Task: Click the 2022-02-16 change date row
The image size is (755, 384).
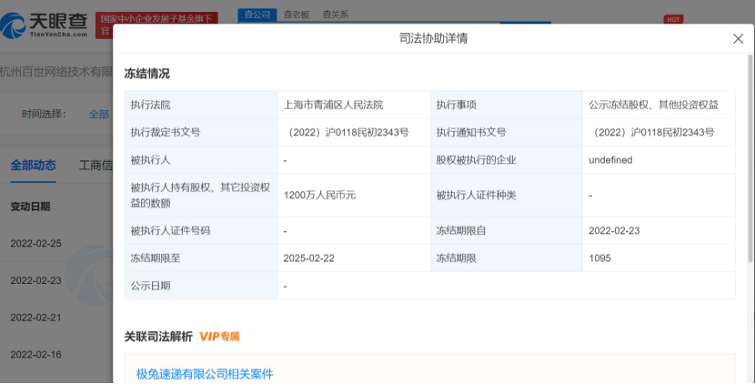Action: coord(35,354)
